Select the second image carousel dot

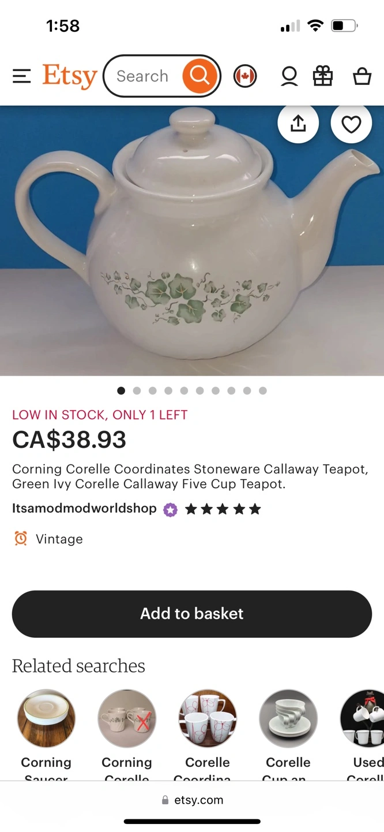coord(137,391)
